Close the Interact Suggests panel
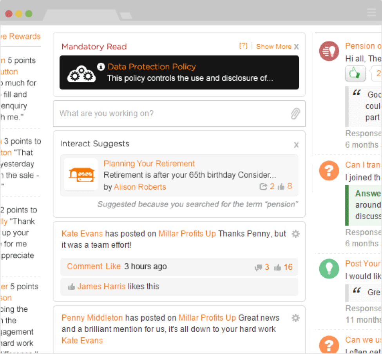 296,145
